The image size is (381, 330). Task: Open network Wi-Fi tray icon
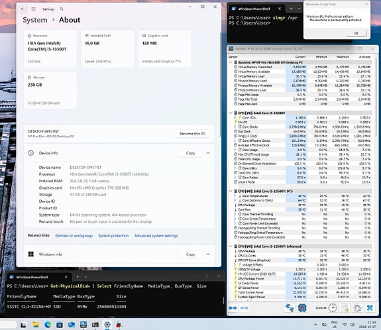pos(345,325)
